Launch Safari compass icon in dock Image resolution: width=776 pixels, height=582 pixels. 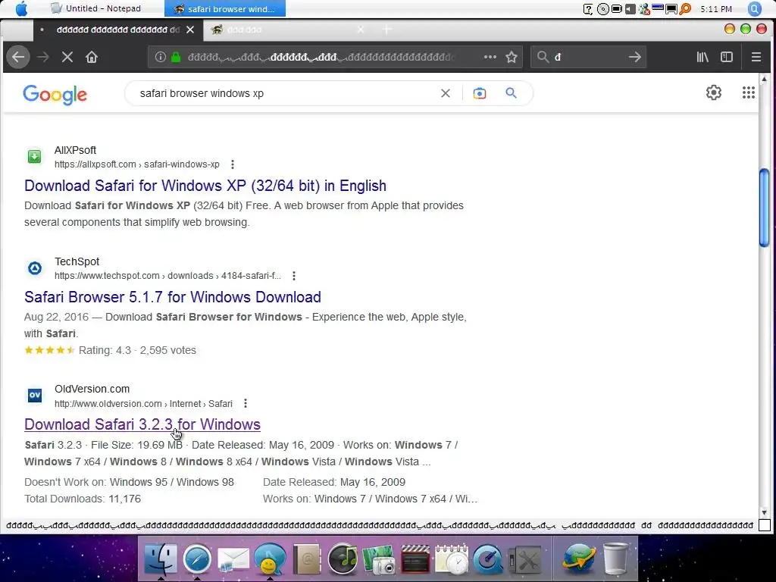coord(197,559)
